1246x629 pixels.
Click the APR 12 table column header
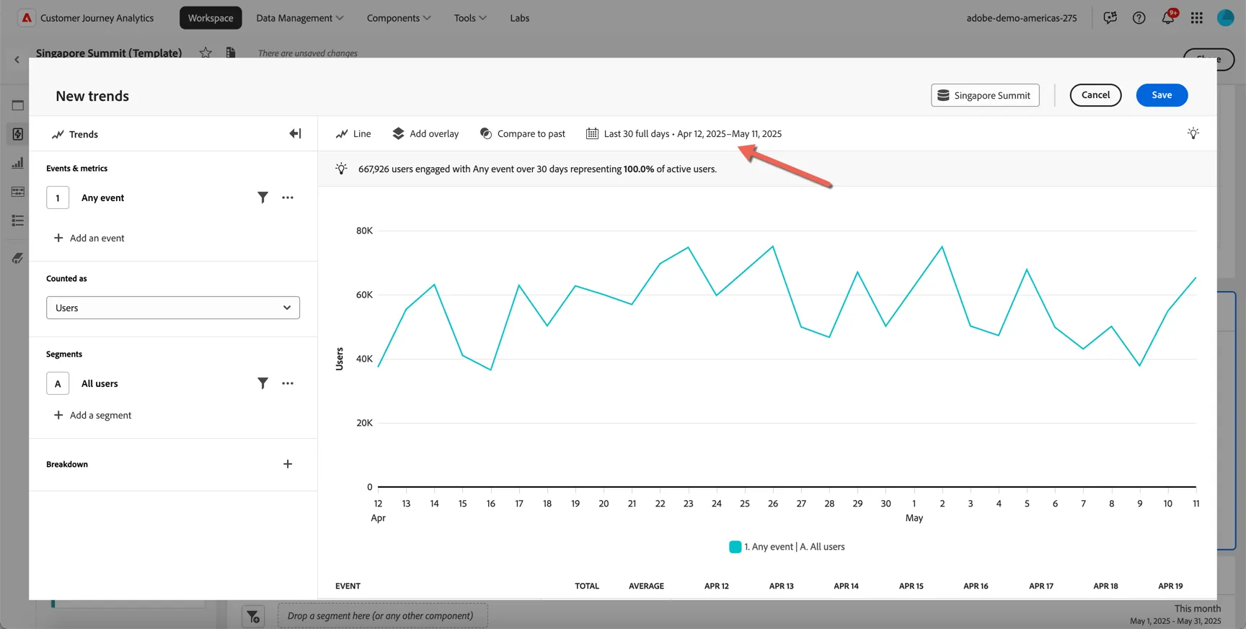pyautogui.click(x=717, y=586)
